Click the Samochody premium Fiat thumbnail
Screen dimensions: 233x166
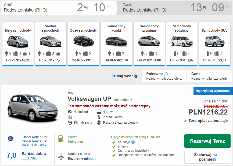[x=149, y=41]
